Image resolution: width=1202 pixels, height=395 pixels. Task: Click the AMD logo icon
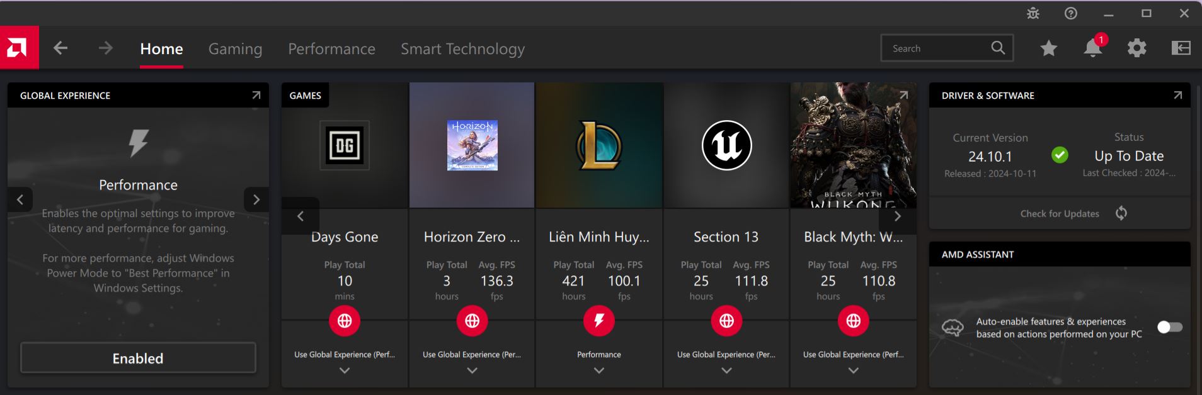[x=19, y=48]
